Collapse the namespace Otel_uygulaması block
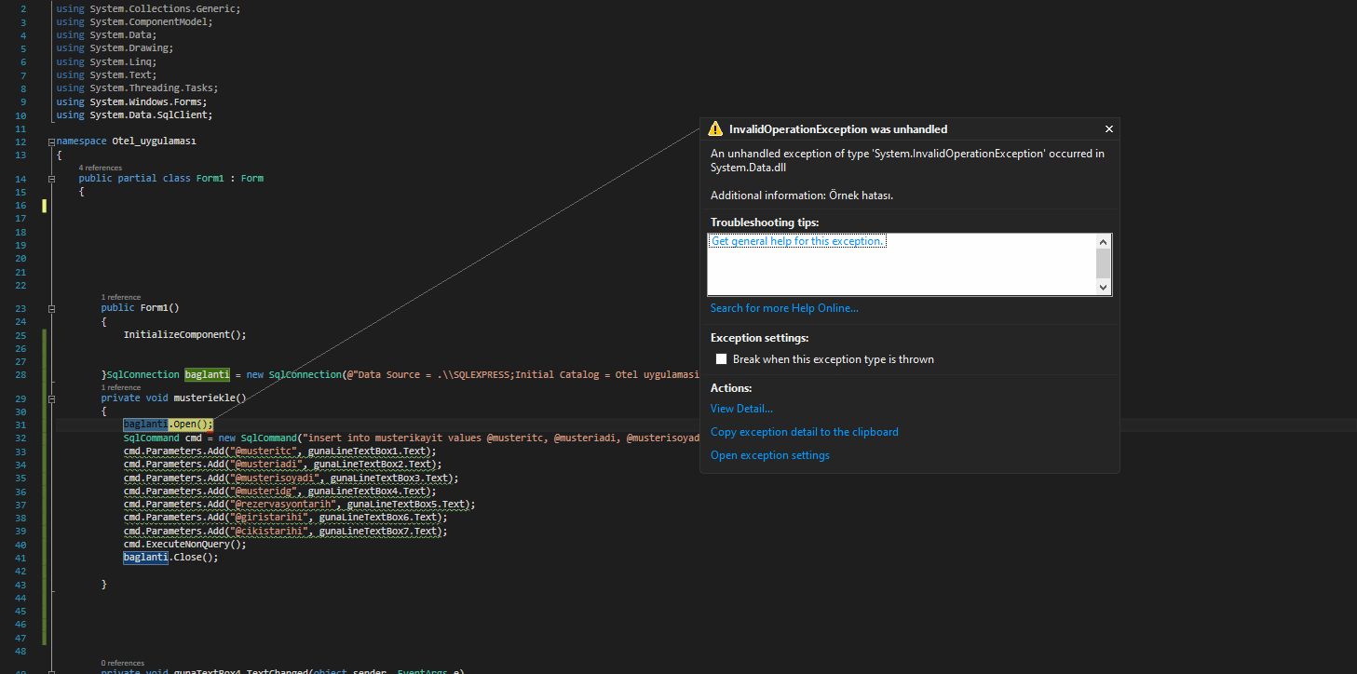Screen dimensions: 1357x674 51,142
